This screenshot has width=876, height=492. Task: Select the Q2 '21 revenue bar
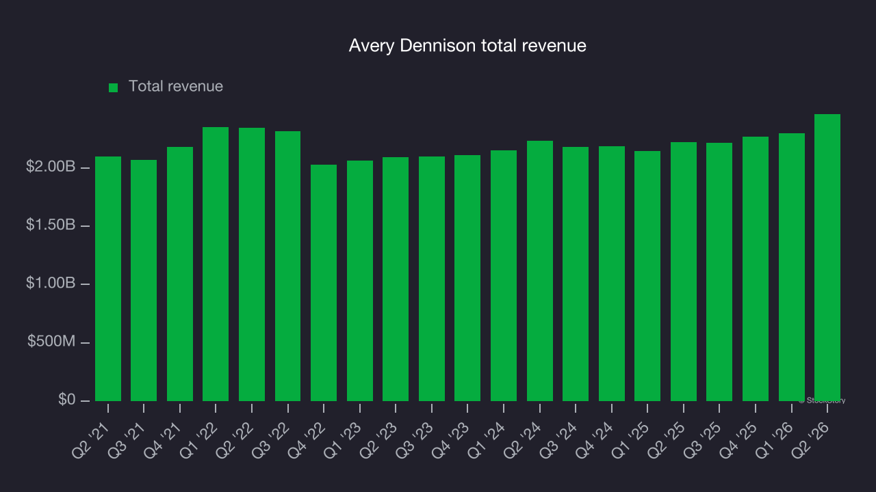tap(108, 279)
